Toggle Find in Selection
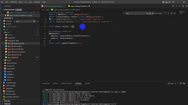This screenshot has width=188, height=105. click(172, 13)
